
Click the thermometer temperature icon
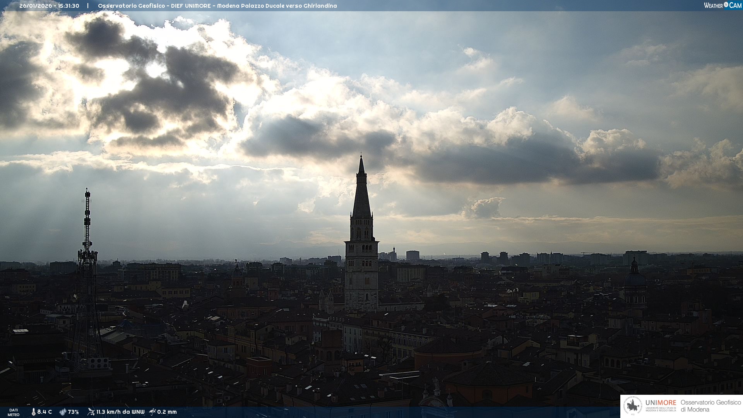pos(33,412)
